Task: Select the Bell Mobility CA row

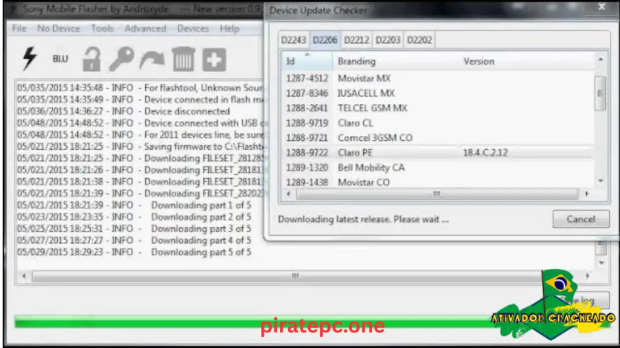Action: pos(438,168)
